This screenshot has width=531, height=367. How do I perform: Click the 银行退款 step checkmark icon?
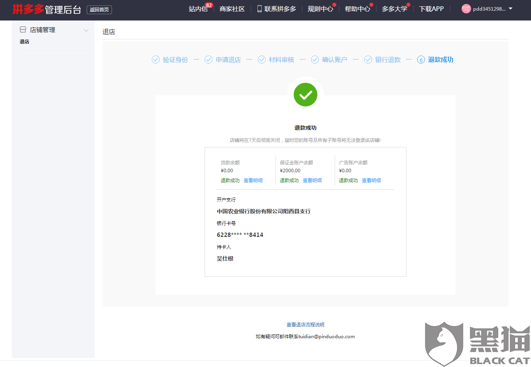(x=368, y=60)
